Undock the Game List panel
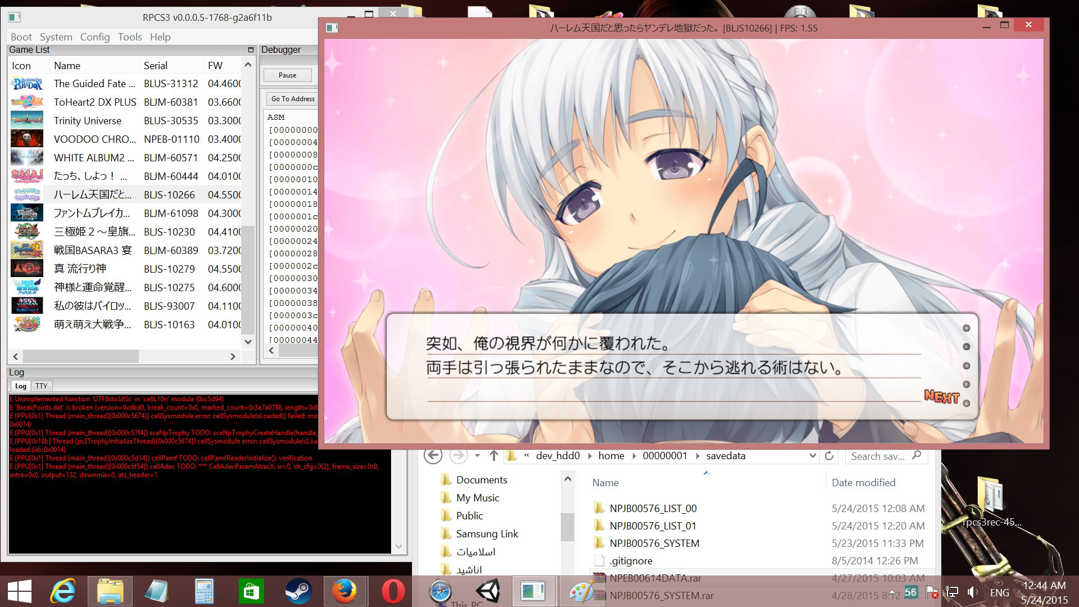The height and width of the screenshot is (607, 1079). pos(251,50)
